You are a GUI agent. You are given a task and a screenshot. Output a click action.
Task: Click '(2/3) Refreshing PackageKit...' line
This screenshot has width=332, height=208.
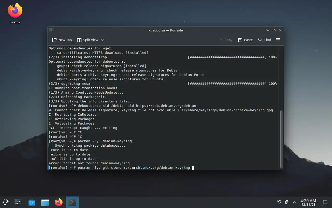click(80, 97)
